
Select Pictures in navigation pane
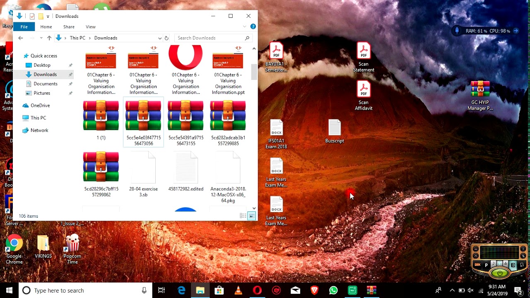click(x=41, y=93)
